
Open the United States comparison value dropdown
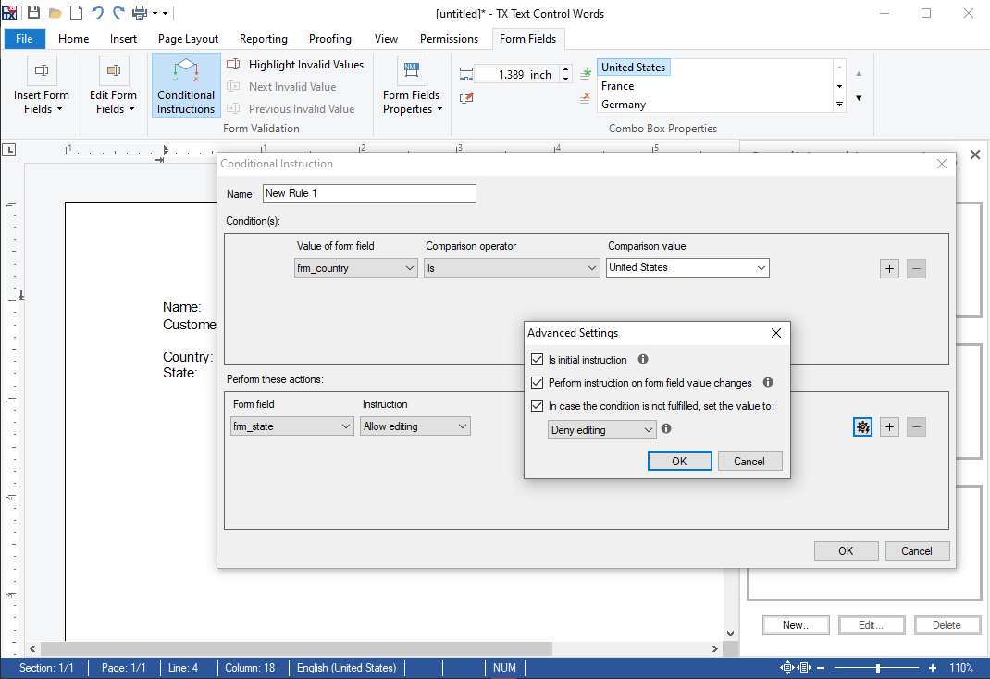click(x=687, y=267)
